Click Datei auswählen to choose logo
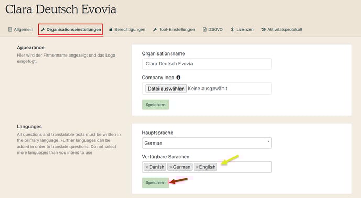Image resolution: width=361 pixels, height=198 pixels. point(166,89)
